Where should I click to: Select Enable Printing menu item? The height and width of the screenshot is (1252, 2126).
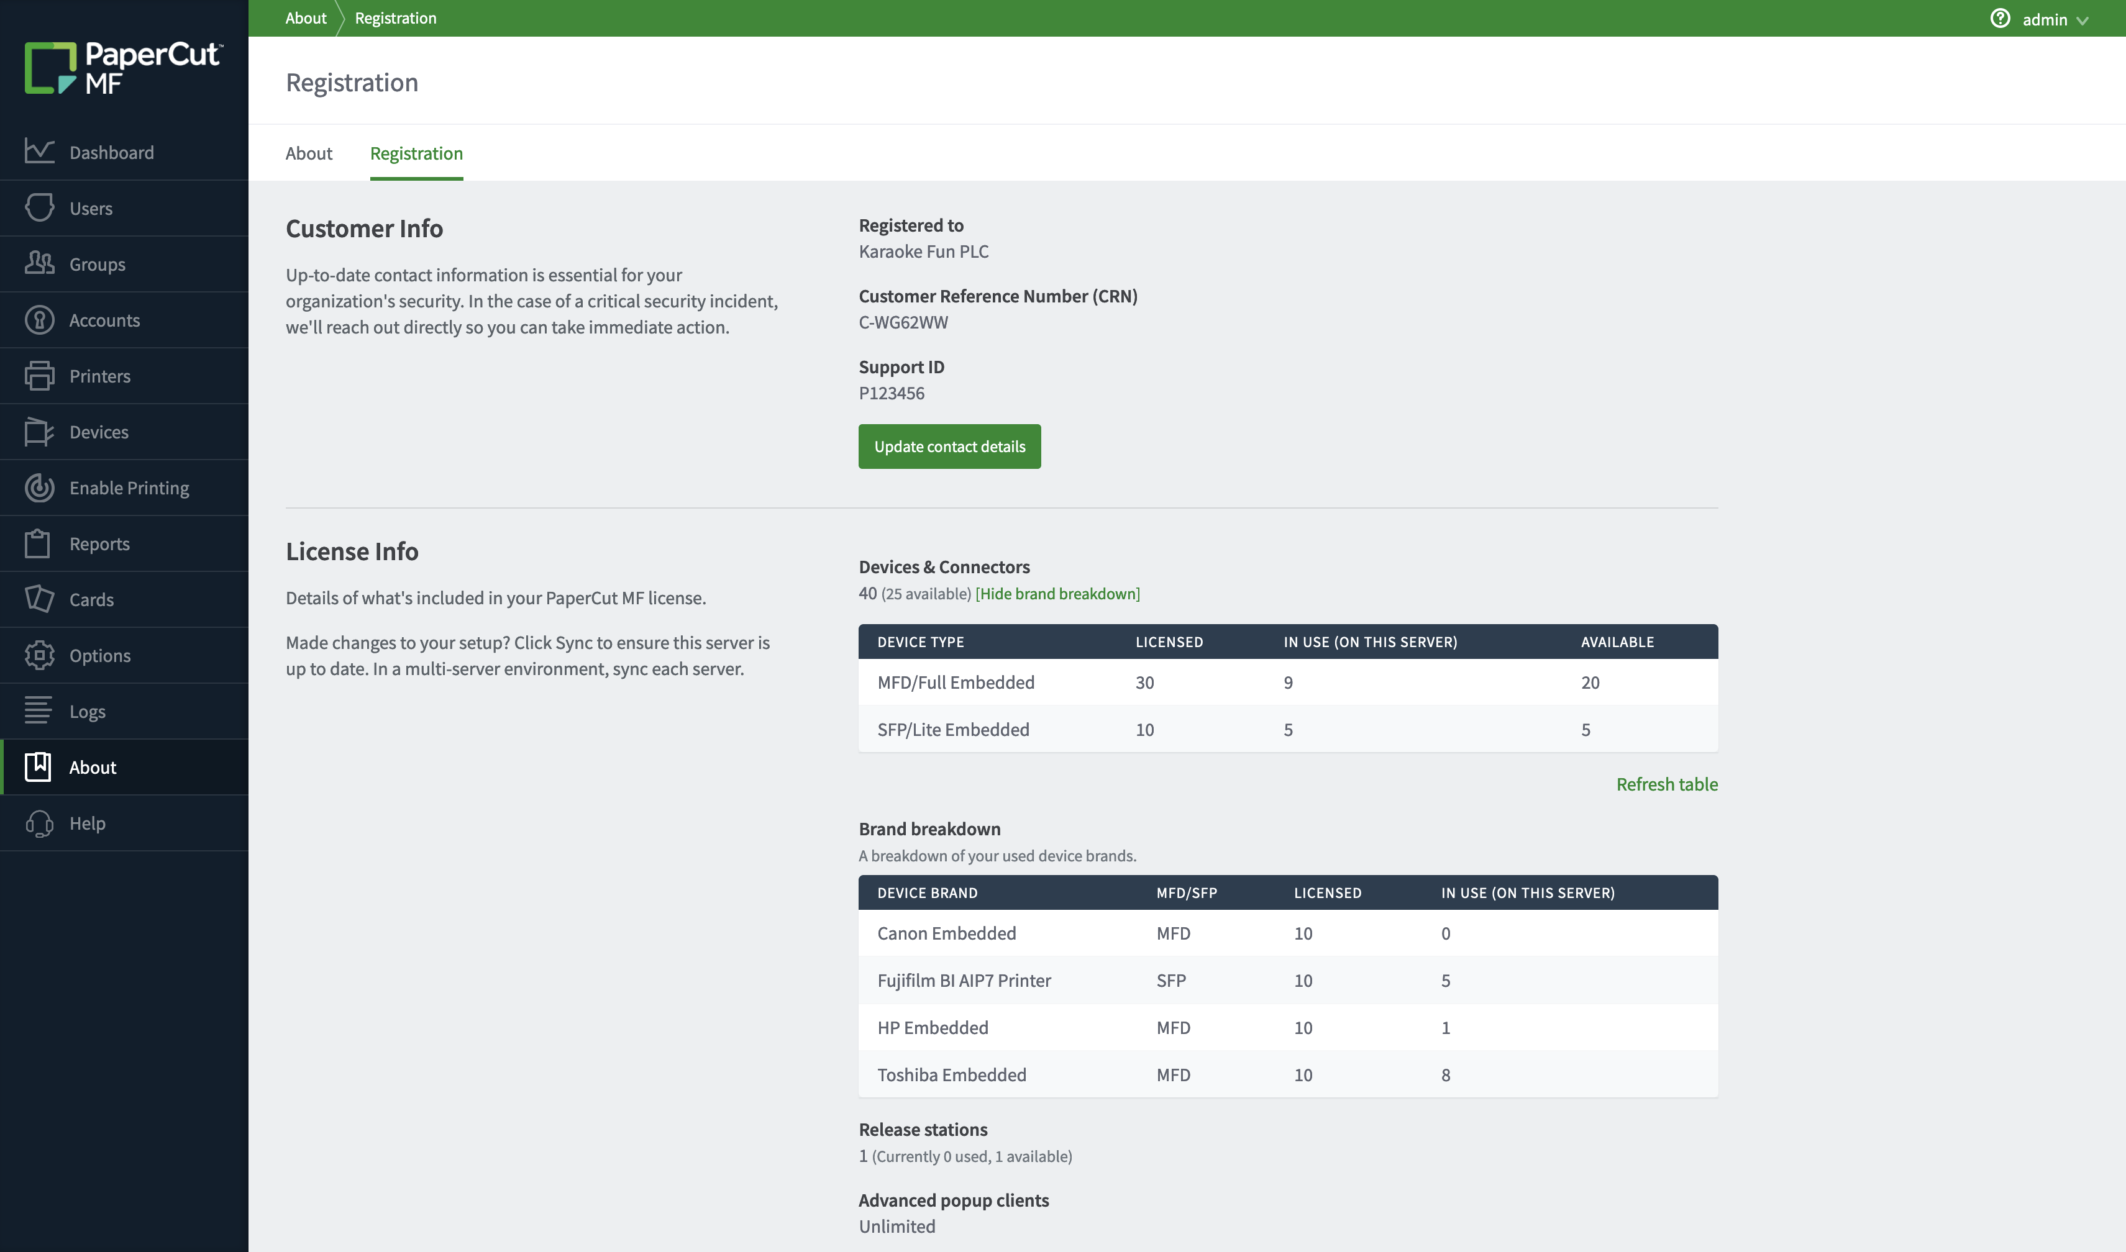click(124, 488)
